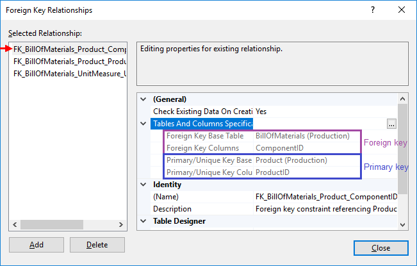Collapse the (General) section
Viewport: 417px width, 266px height.
point(143,99)
